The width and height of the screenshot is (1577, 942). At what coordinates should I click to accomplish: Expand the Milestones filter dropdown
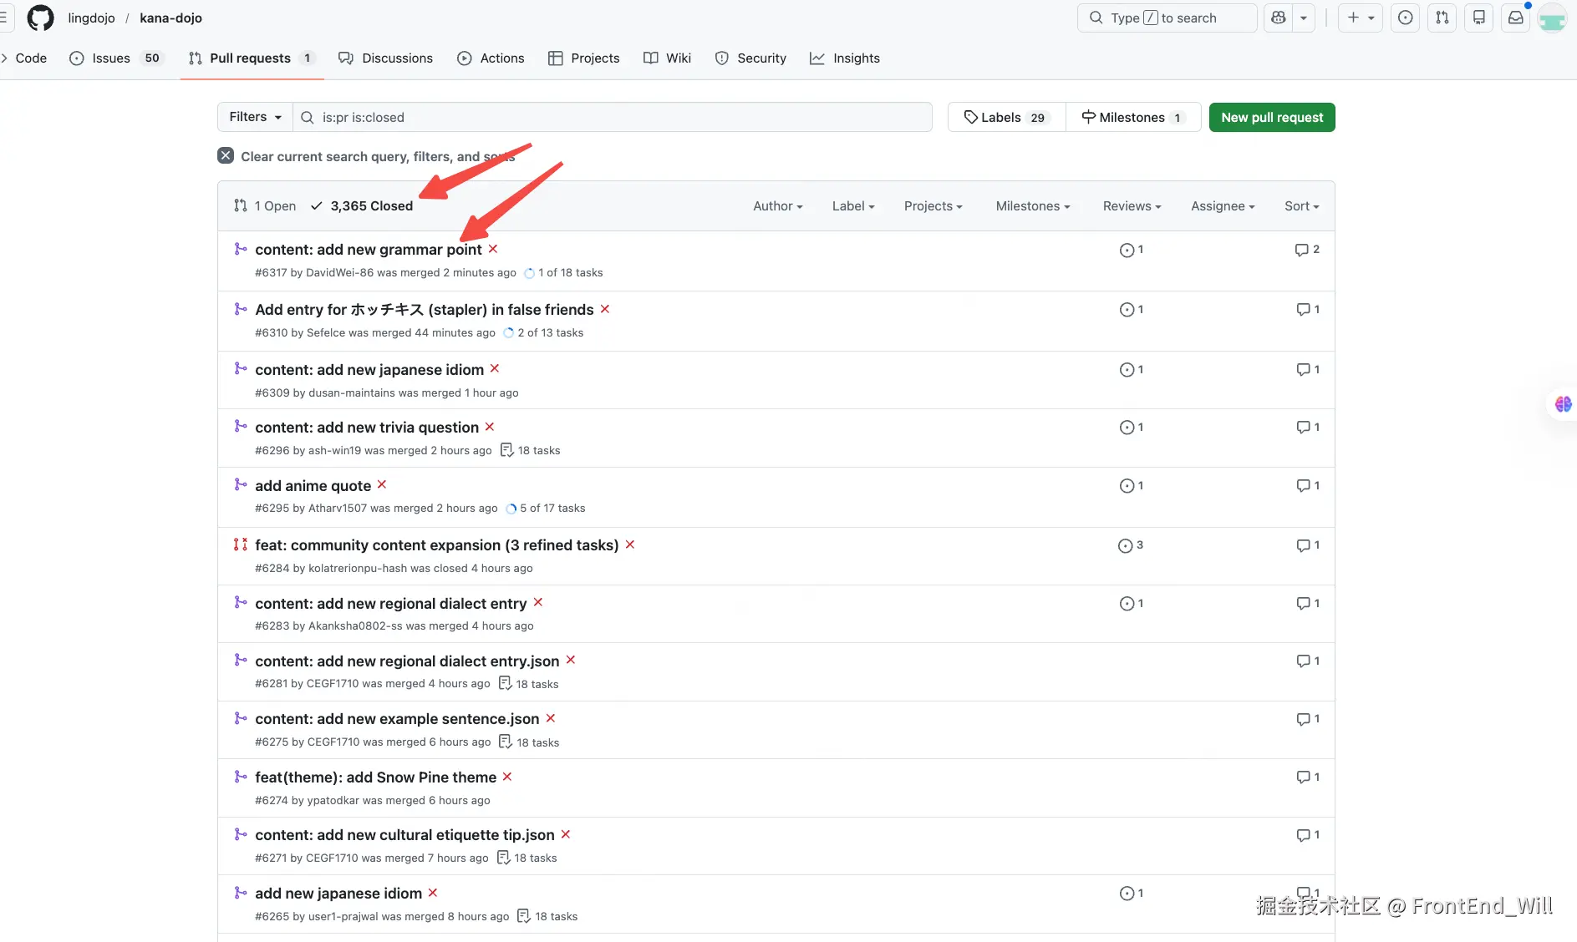pos(1033,205)
